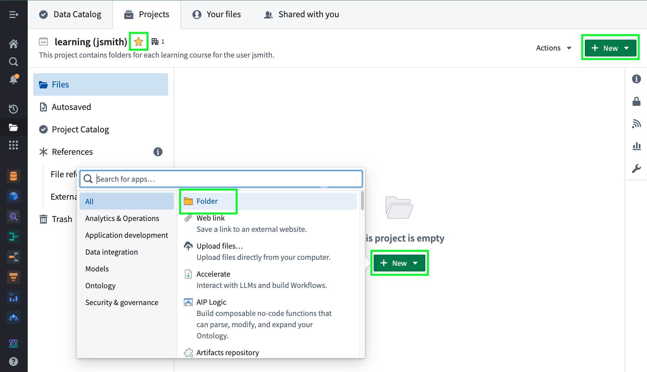Open the Quiver bar chart icon in dock

[x=13, y=297]
